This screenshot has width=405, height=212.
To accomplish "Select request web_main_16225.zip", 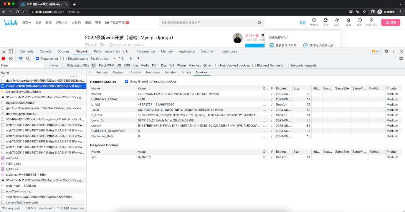I will point(43,186).
